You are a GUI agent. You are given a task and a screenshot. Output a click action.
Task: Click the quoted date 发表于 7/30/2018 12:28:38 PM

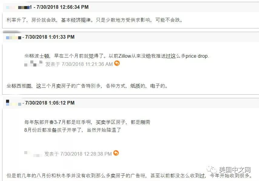click(78, 154)
